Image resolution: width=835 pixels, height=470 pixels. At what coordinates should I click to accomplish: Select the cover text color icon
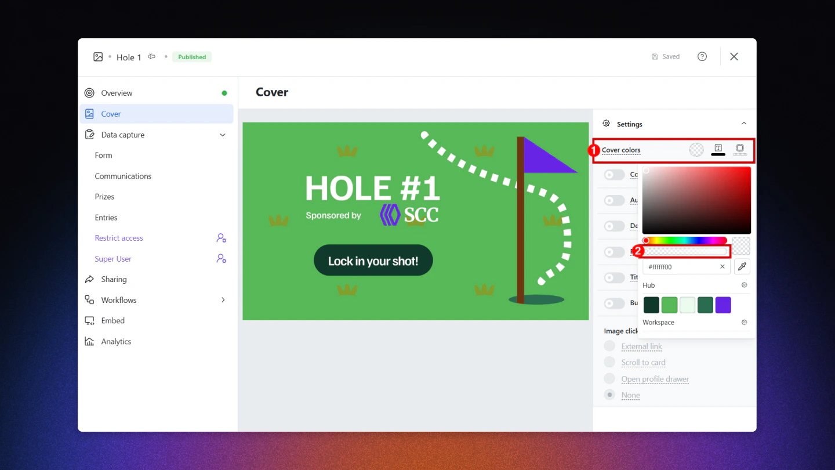click(718, 150)
